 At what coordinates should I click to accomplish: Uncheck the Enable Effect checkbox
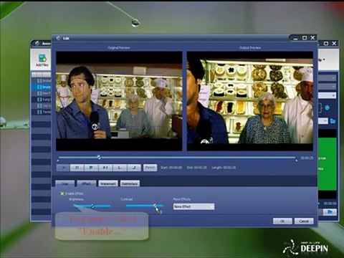point(62,193)
